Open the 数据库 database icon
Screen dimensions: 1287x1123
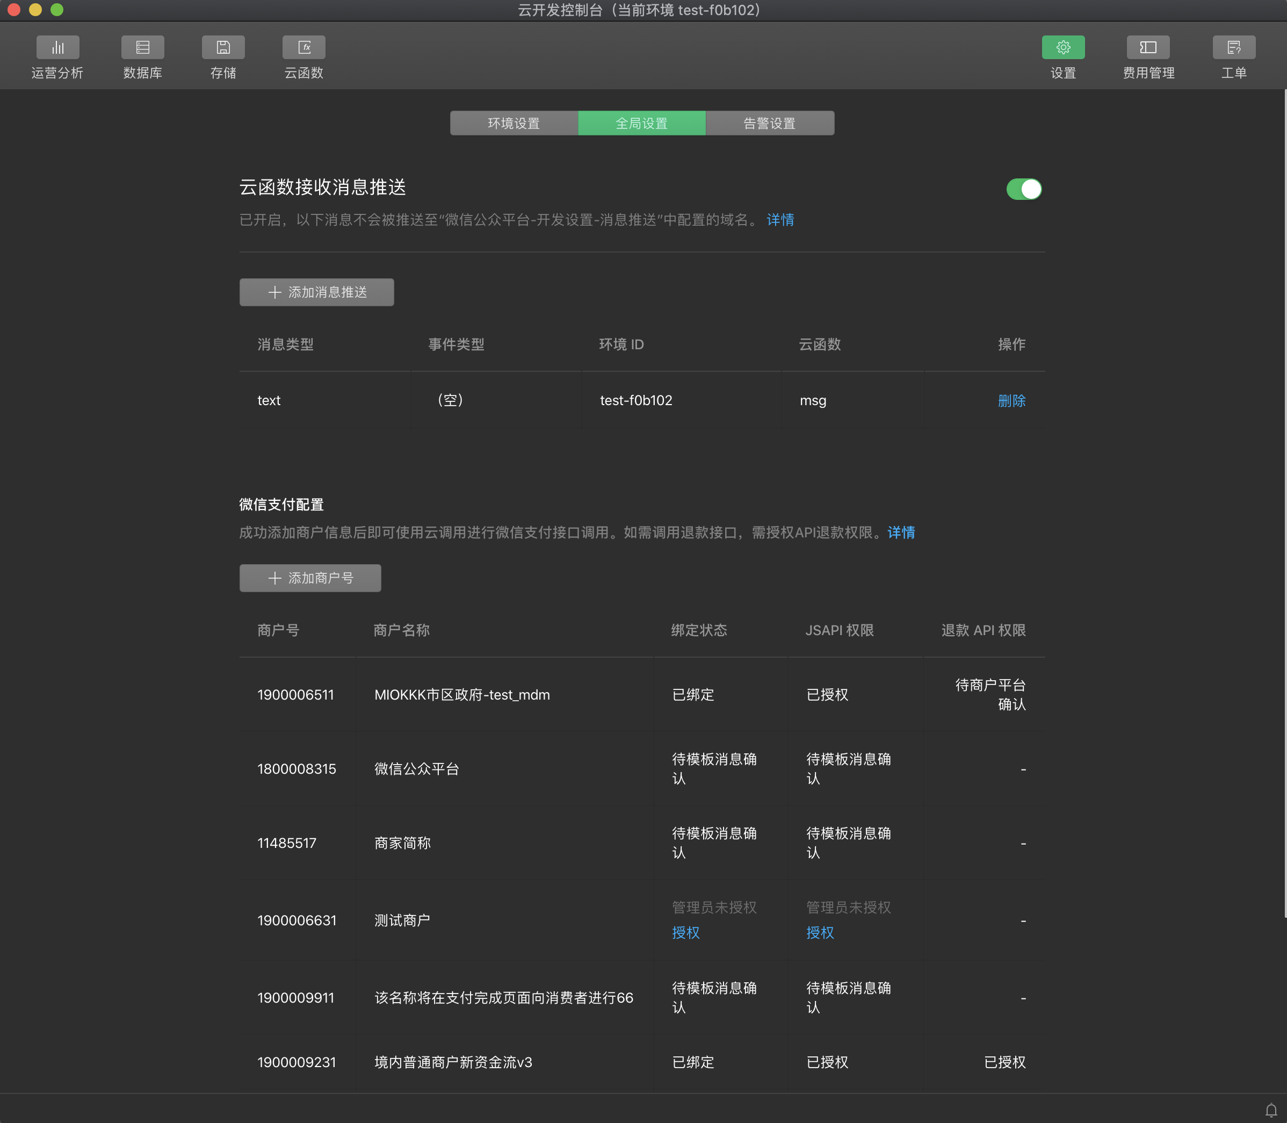pyautogui.click(x=143, y=48)
